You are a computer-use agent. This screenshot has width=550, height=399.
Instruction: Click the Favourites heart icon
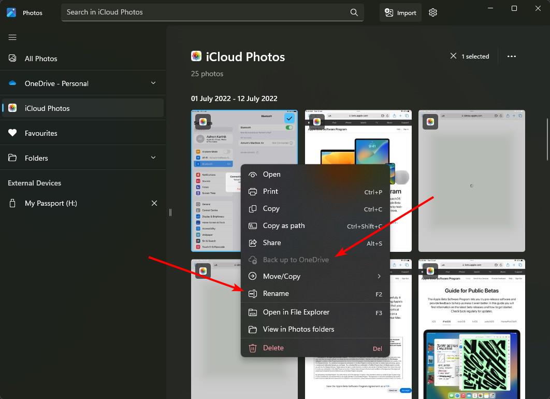pyautogui.click(x=12, y=133)
